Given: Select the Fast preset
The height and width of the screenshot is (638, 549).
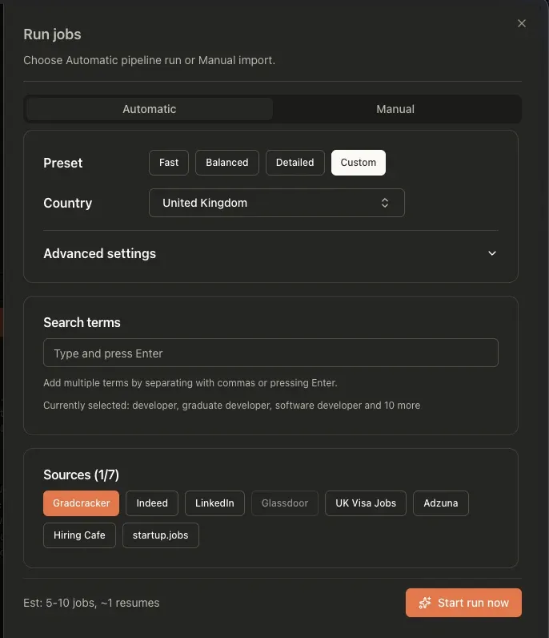Looking at the screenshot, I should 169,163.
